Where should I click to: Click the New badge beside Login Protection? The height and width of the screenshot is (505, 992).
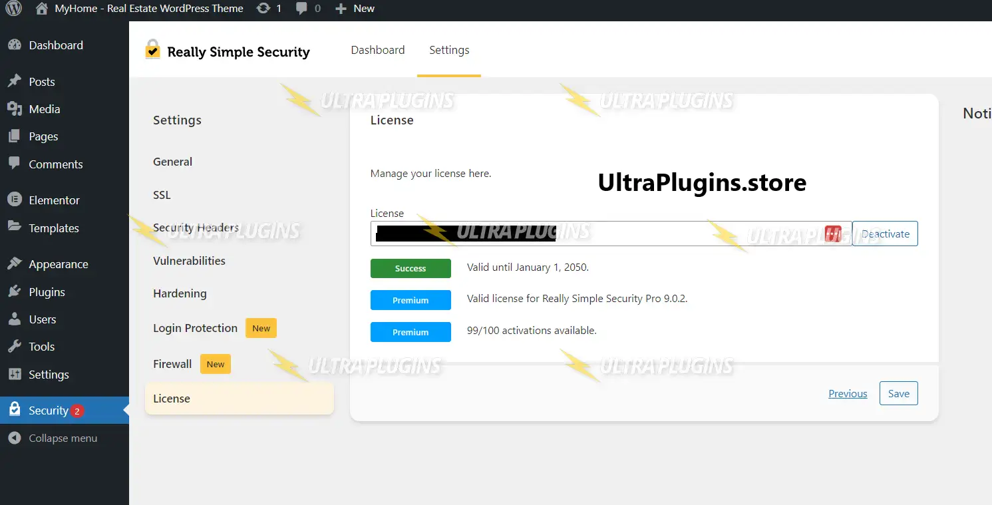tap(261, 328)
